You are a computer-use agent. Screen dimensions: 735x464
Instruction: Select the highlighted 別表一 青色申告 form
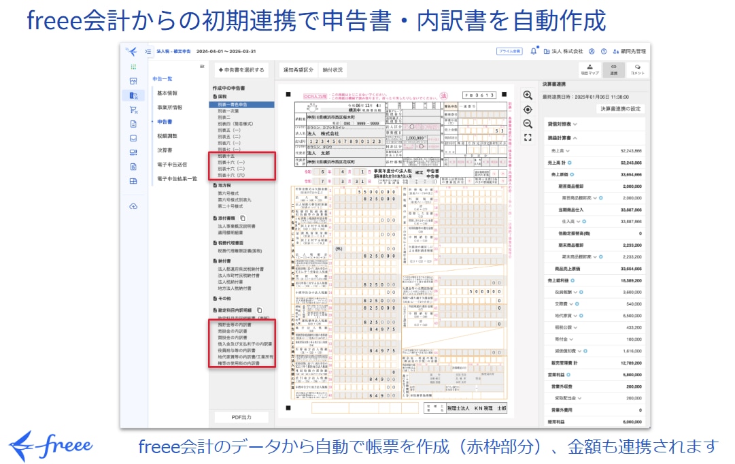coord(241,105)
